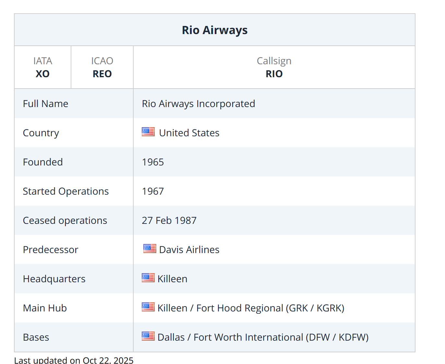The height and width of the screenshot is (364, 445).
Task: Click the United States country link
Action: click(x=189, y=133)
